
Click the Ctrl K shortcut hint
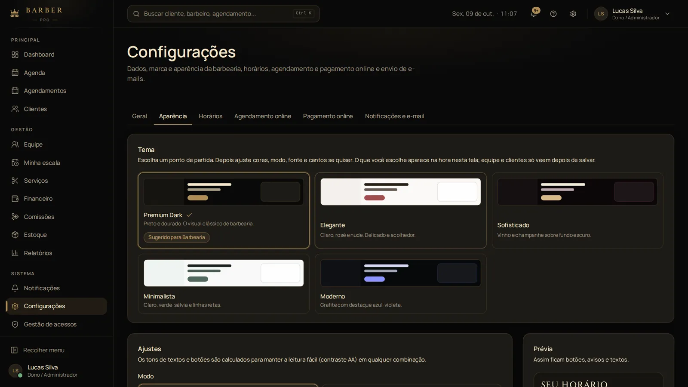tap(304, 13)
